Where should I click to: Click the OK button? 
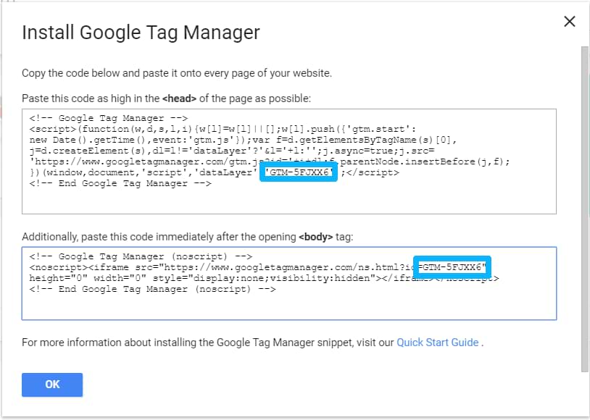[51, 385]
